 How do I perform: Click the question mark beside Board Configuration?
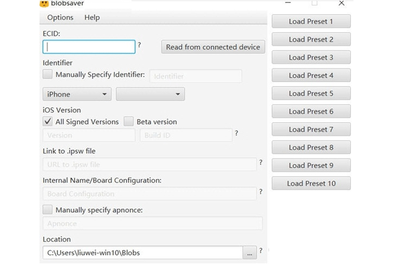coord(260,191)
